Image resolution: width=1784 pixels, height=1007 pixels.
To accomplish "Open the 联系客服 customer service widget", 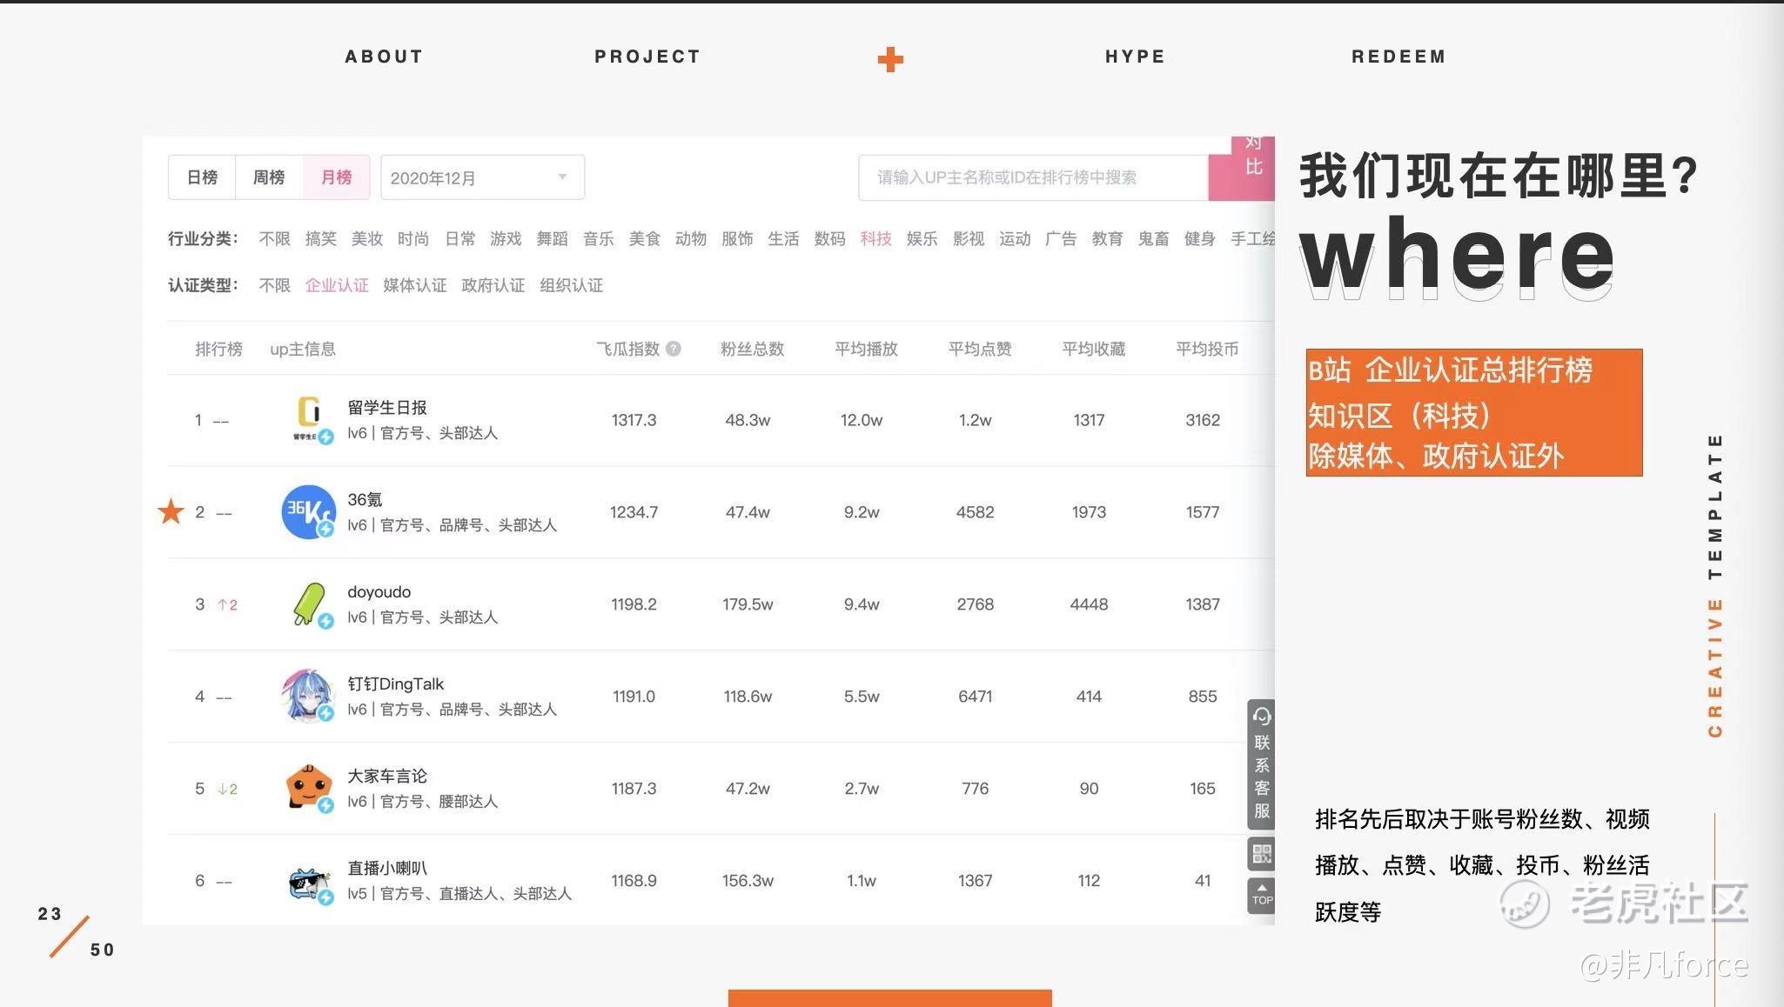I will coord(1261,764).
